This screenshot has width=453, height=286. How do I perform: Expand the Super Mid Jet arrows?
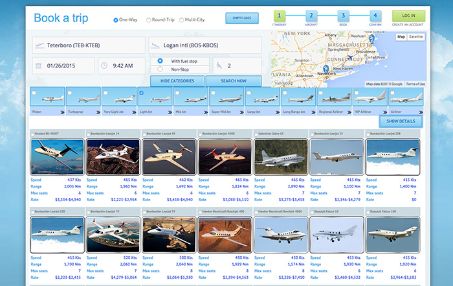[x=241, y=112]
